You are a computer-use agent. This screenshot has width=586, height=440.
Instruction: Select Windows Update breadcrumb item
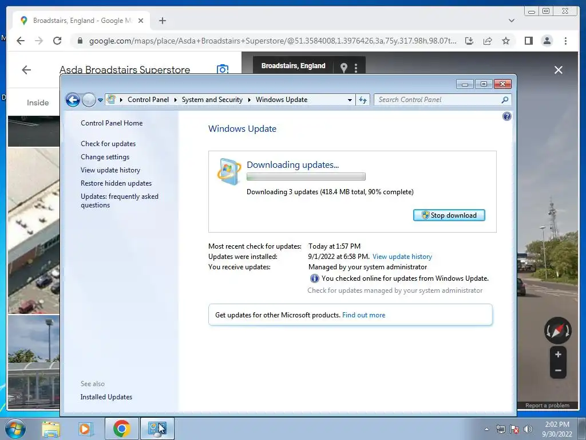[x=282, y=100]
